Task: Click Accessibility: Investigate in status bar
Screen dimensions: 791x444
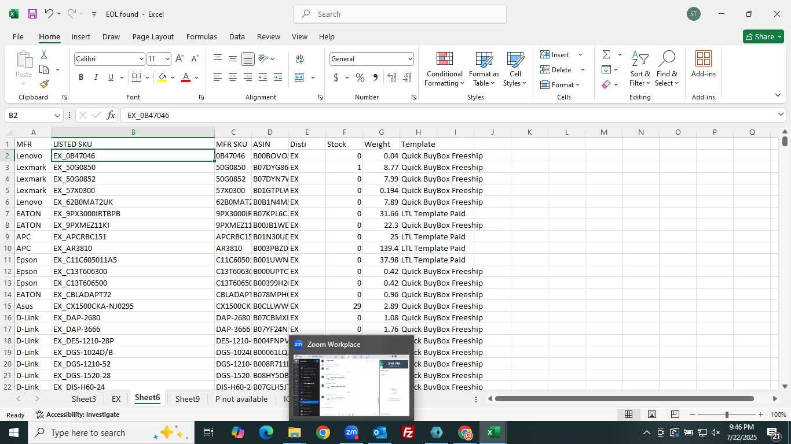Action: pyautogui.click(x=78, y=415)
